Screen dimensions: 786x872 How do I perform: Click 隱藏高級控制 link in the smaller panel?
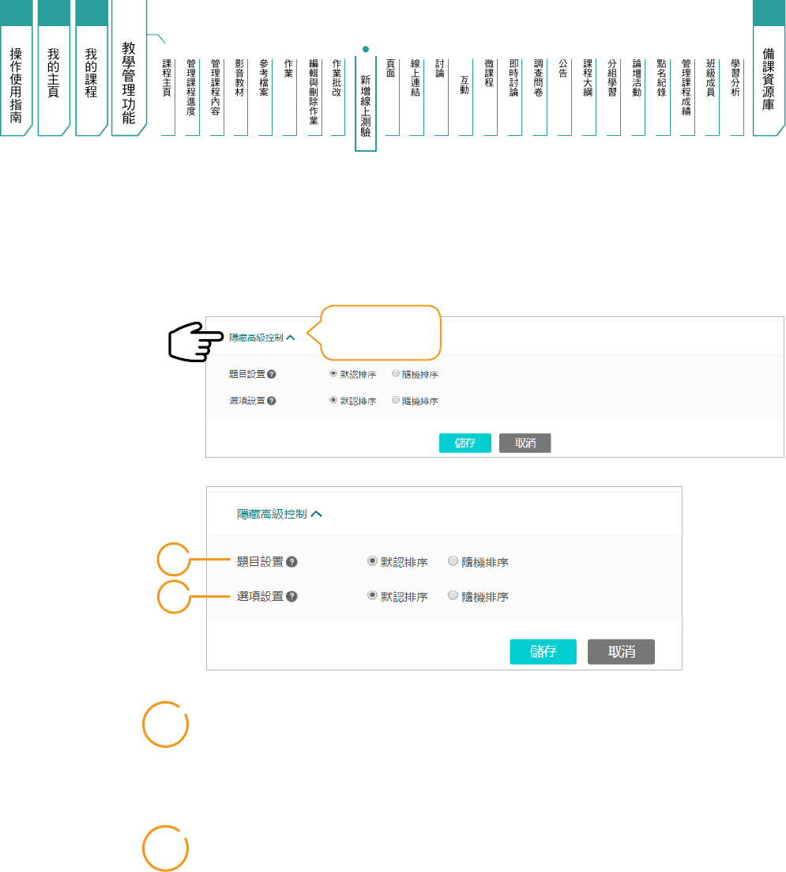click(x=256, y=338)
